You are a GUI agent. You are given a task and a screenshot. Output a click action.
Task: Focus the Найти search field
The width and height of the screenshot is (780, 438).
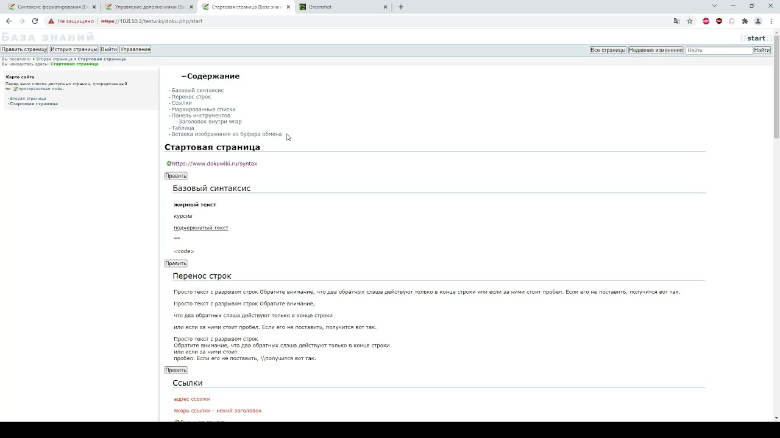719,50
